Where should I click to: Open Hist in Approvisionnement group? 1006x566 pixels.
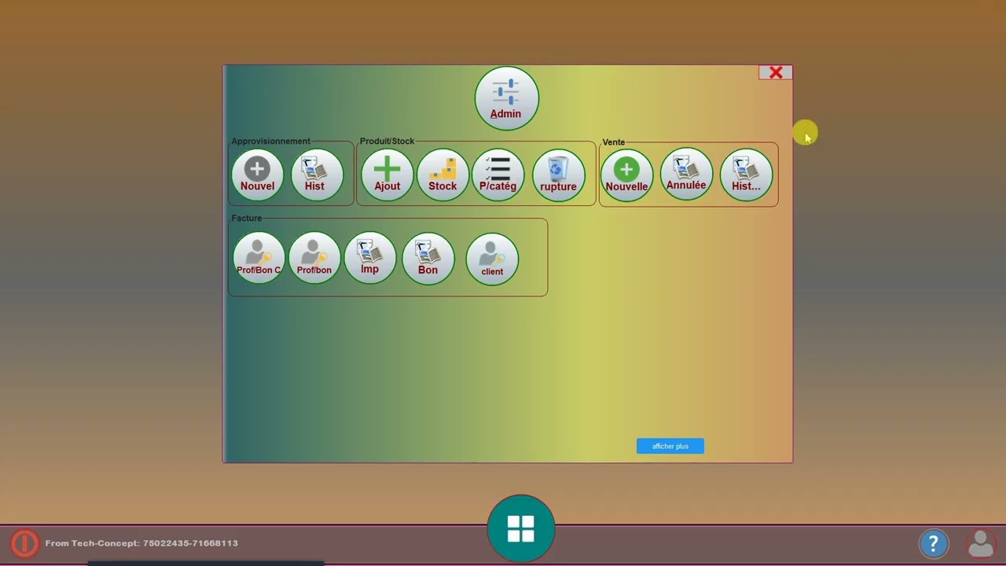coord(317,175)
